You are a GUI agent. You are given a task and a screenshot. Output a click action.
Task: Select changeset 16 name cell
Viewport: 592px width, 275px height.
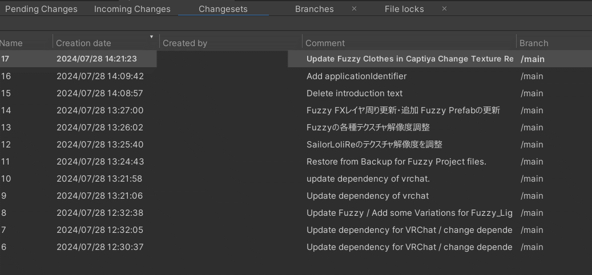(6, 76)
